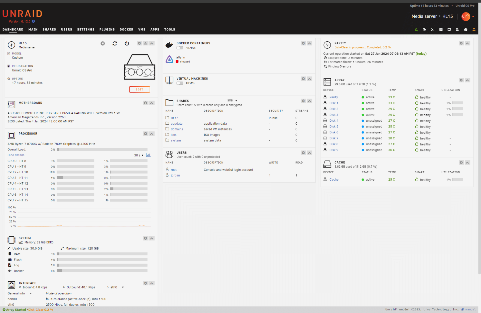This screenshot has width=481, height=313.
Task: Collapse the HL15 panel chevron
Action: pyautogui.click(x=152, y=43)
